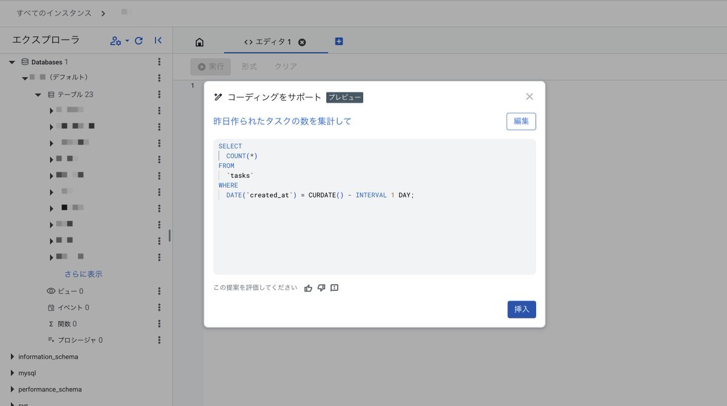The width and height of the screenshot is (727, 406).
Task: Click the Databases database icon
Action: click(25, 62)
